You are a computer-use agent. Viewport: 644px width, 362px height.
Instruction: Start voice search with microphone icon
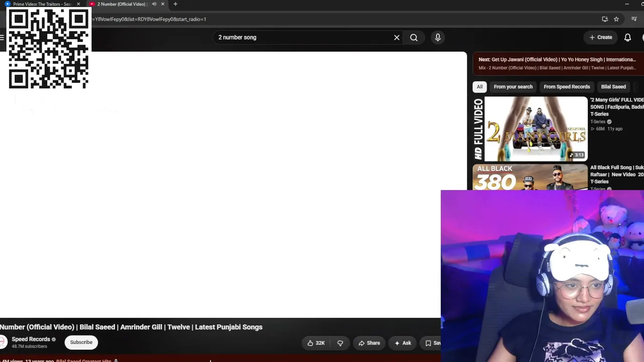click(438, 37)
